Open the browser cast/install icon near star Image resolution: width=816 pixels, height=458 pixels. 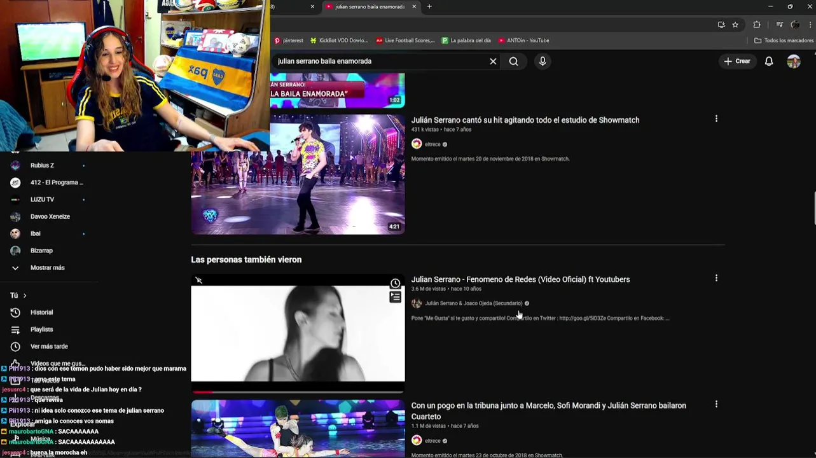pos(721,25)
